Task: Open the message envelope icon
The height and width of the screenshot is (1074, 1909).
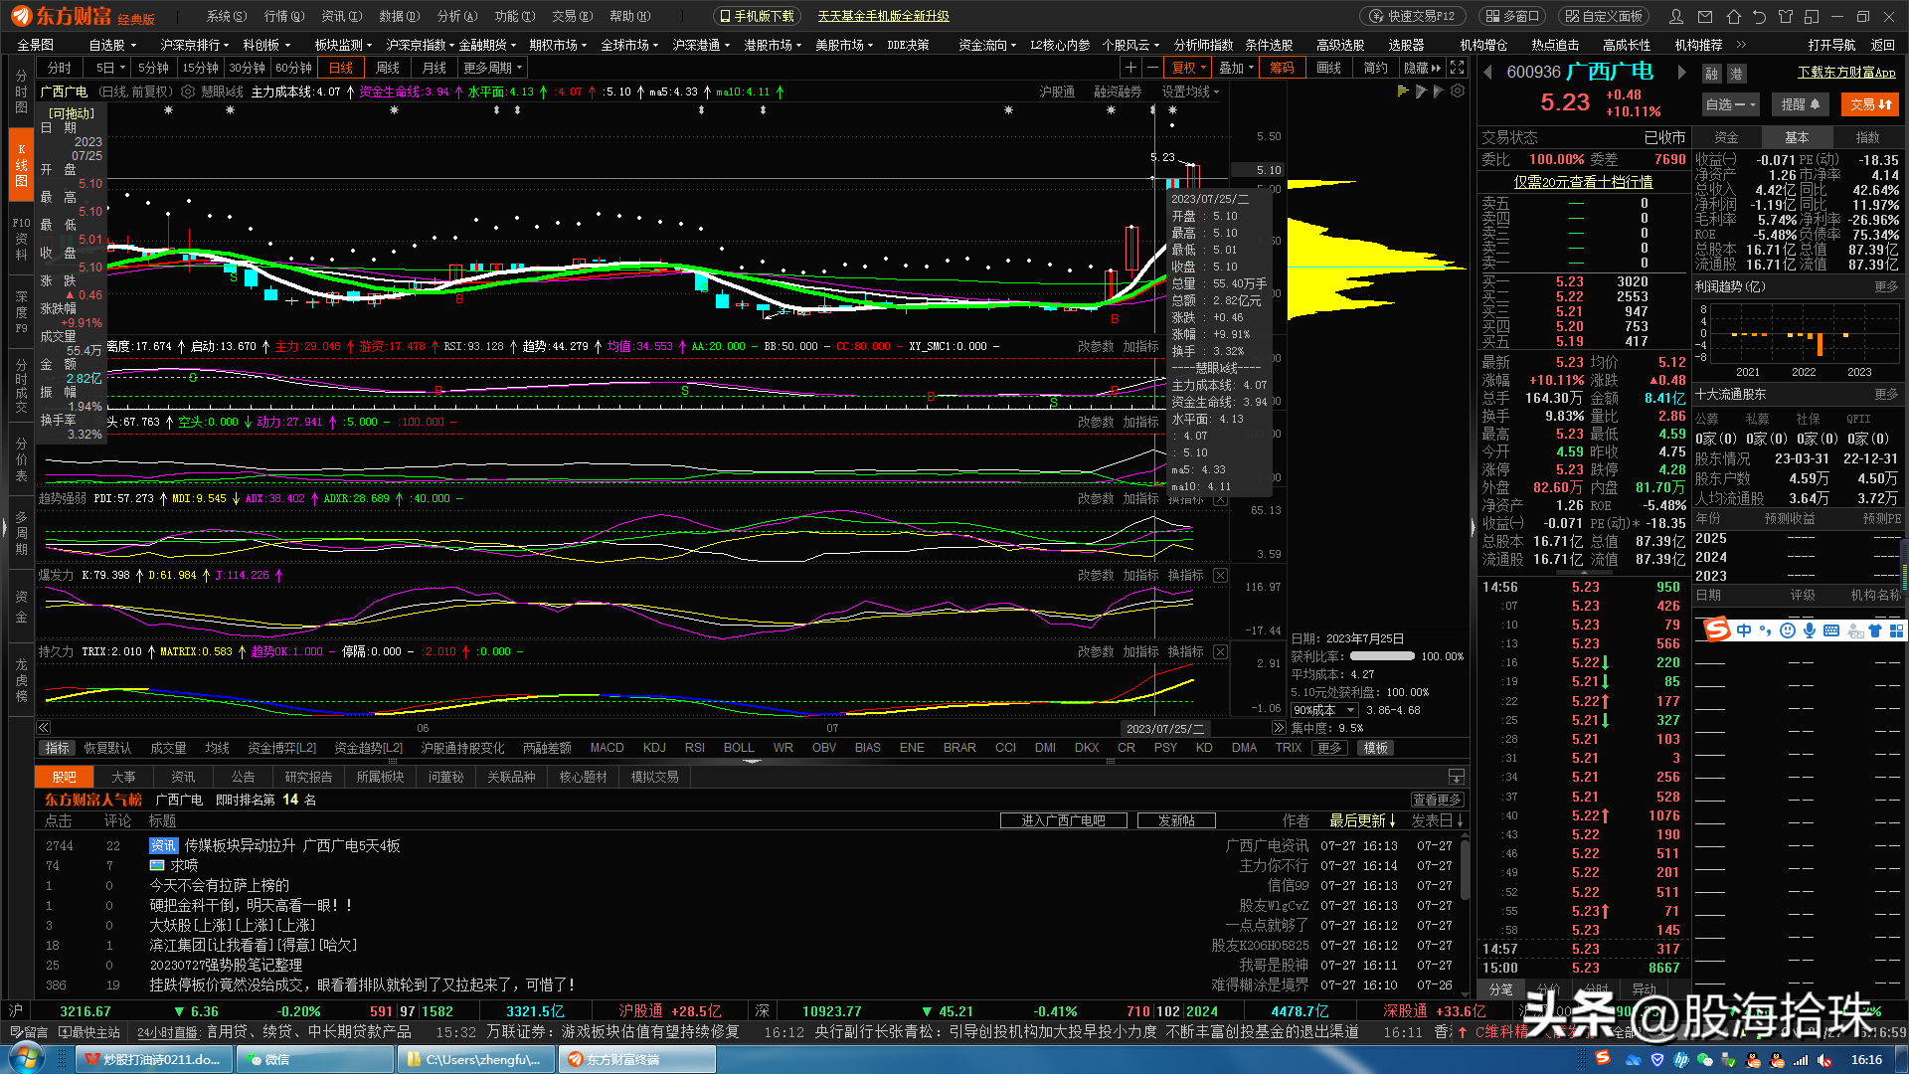Action: 1705,17
